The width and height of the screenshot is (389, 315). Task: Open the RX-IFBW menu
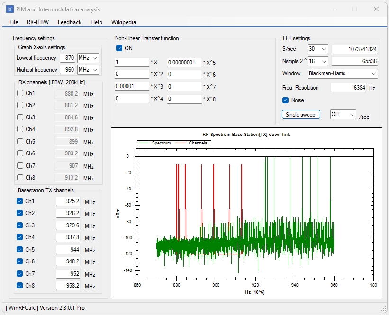(38, 22)
